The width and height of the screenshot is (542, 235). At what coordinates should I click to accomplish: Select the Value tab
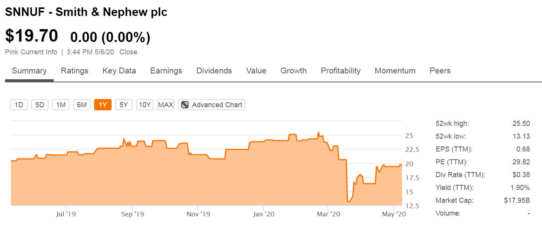click(256, 71)
